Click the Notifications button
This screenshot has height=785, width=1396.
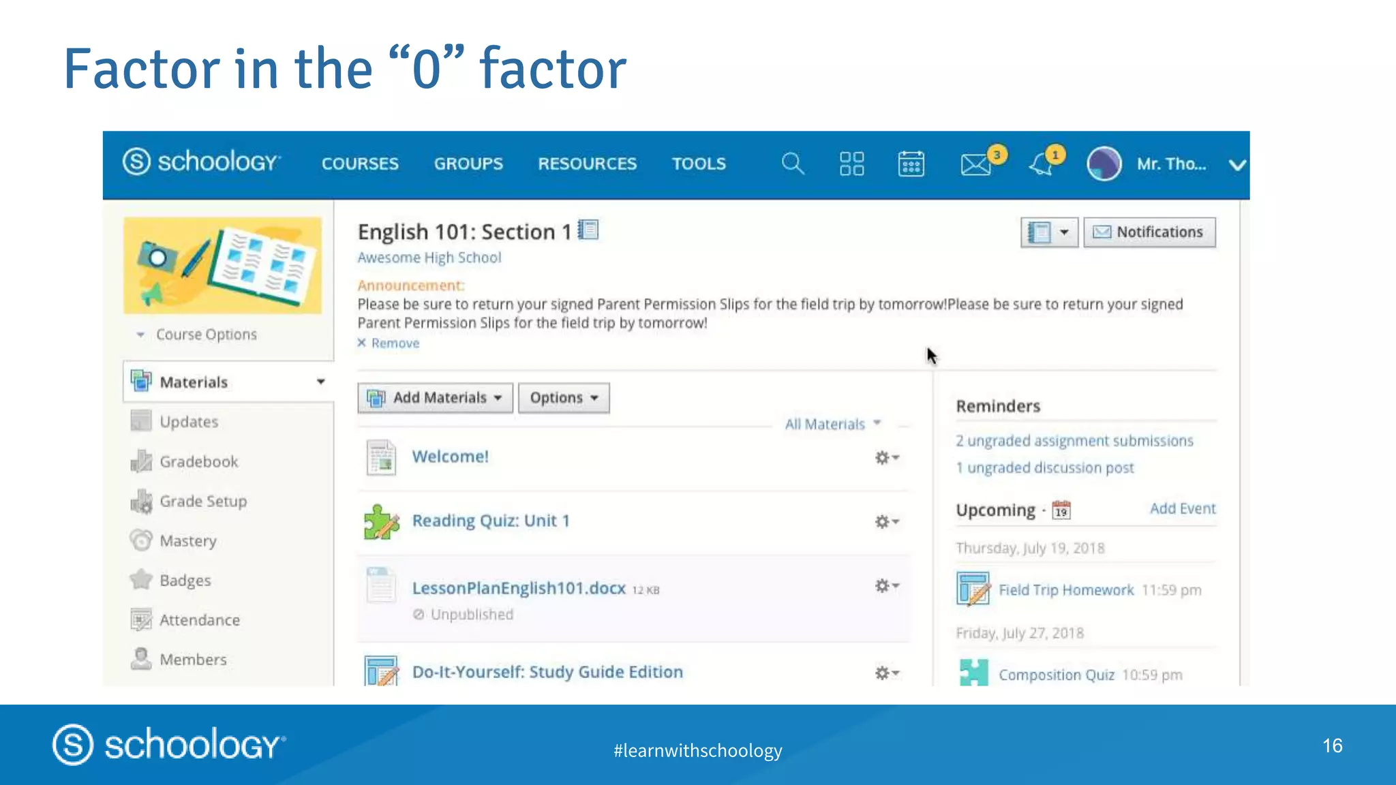[1149, 232]
